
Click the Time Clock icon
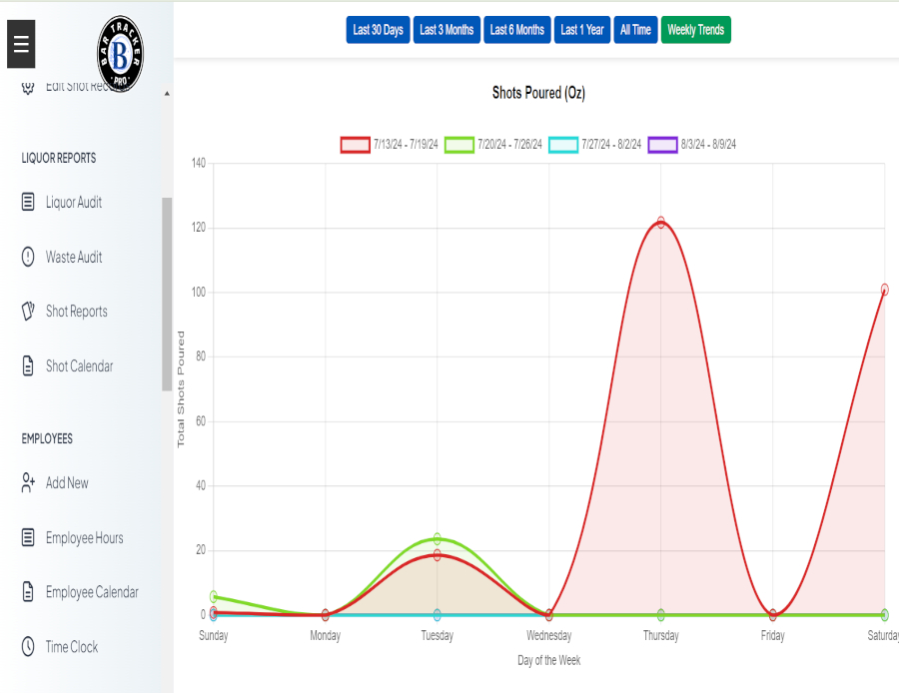pos(28,647)
